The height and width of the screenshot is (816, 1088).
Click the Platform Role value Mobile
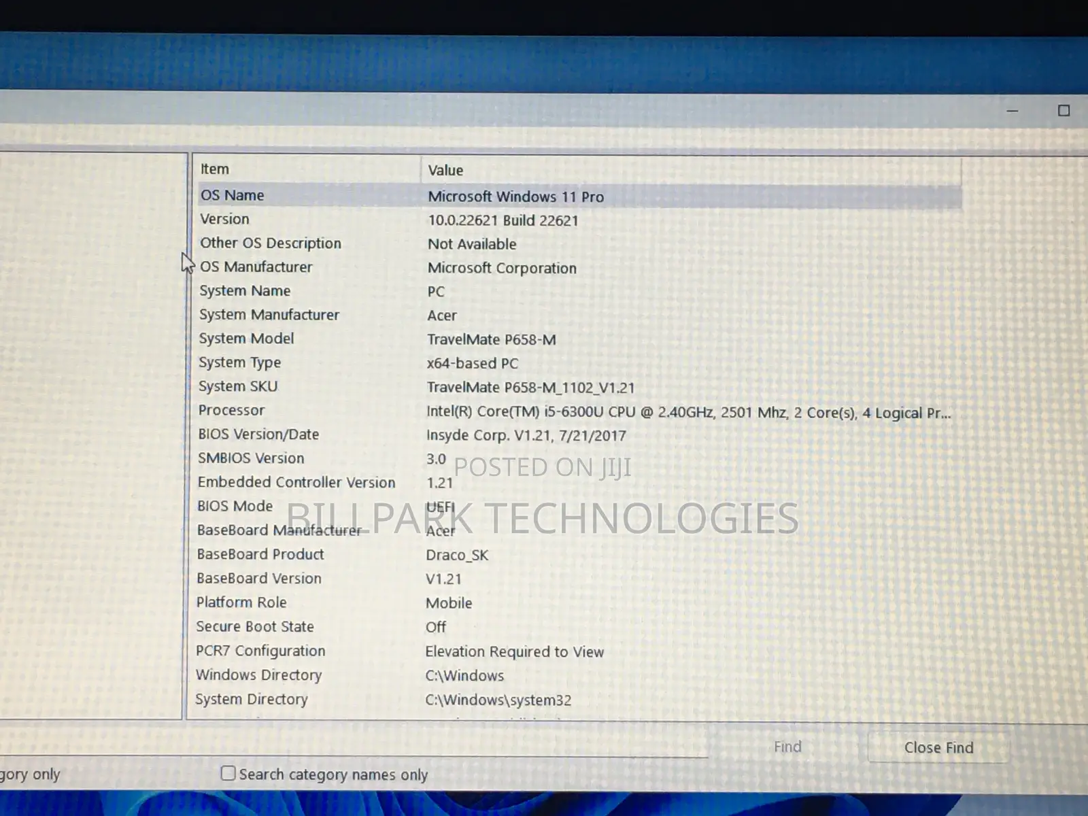(449, 603)
